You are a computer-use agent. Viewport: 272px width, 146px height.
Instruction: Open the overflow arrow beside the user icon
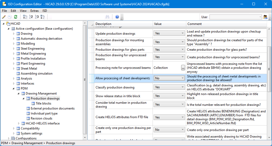point(270,17)
